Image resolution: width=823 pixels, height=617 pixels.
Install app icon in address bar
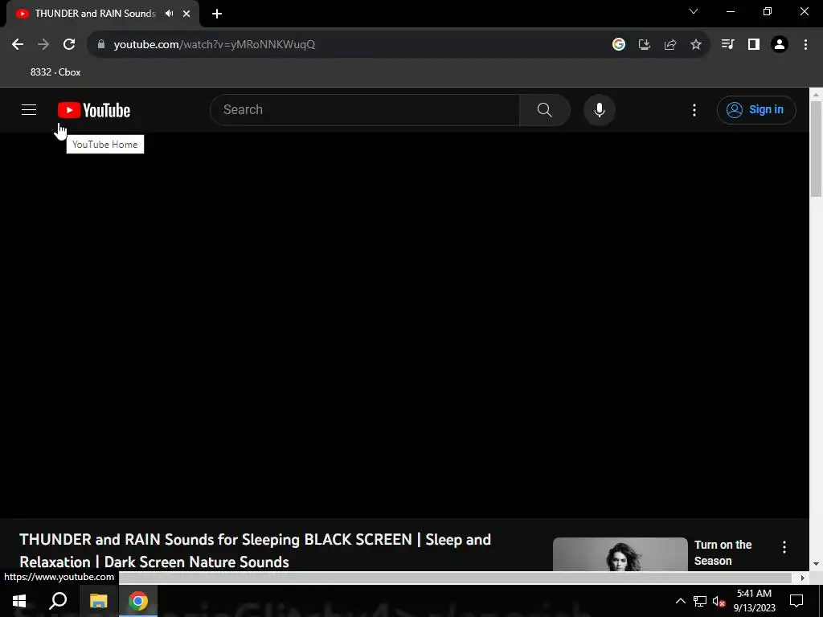pos(645,45)
